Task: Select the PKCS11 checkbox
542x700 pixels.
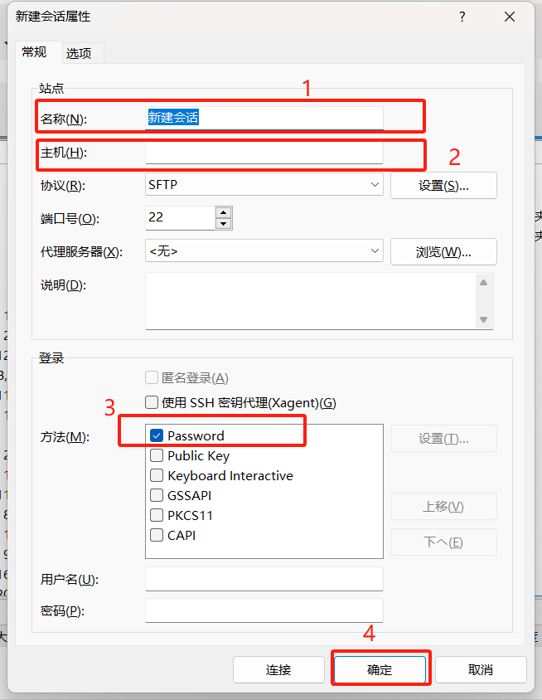Action: [157, 515]
